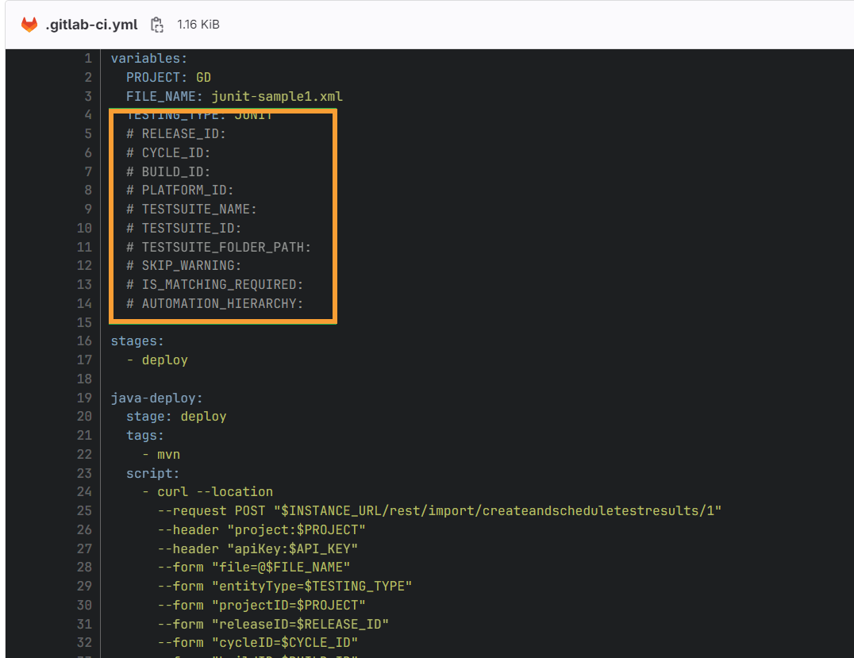Click the SKIP_WARNING commented variable

click(183, 265)
